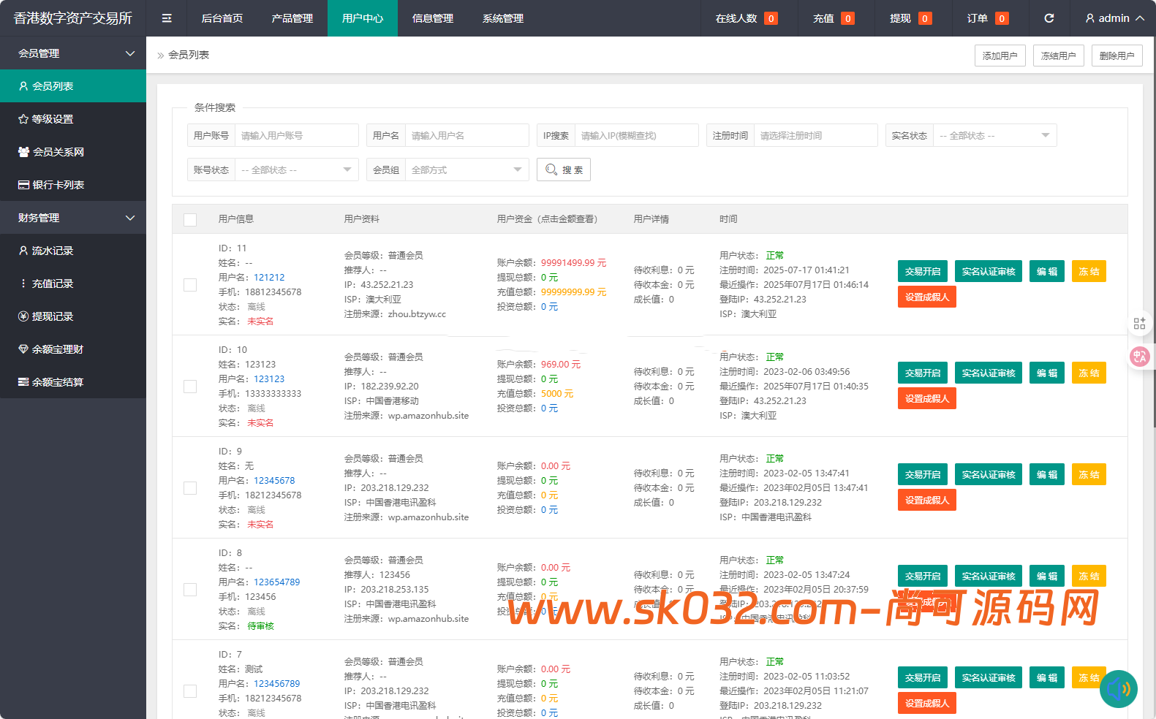Click 实名认证审核 for user 123123
Screen dimensions: 1156x719
click(x=989, y=373)
